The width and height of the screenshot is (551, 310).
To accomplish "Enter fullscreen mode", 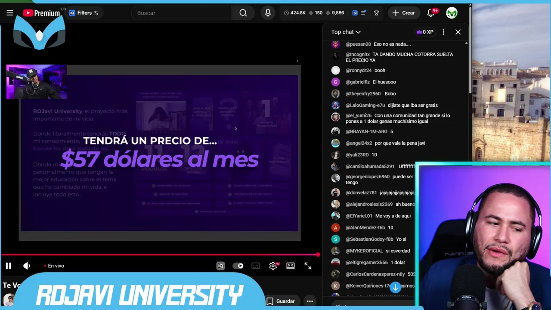I will click(x=308, y=266).
